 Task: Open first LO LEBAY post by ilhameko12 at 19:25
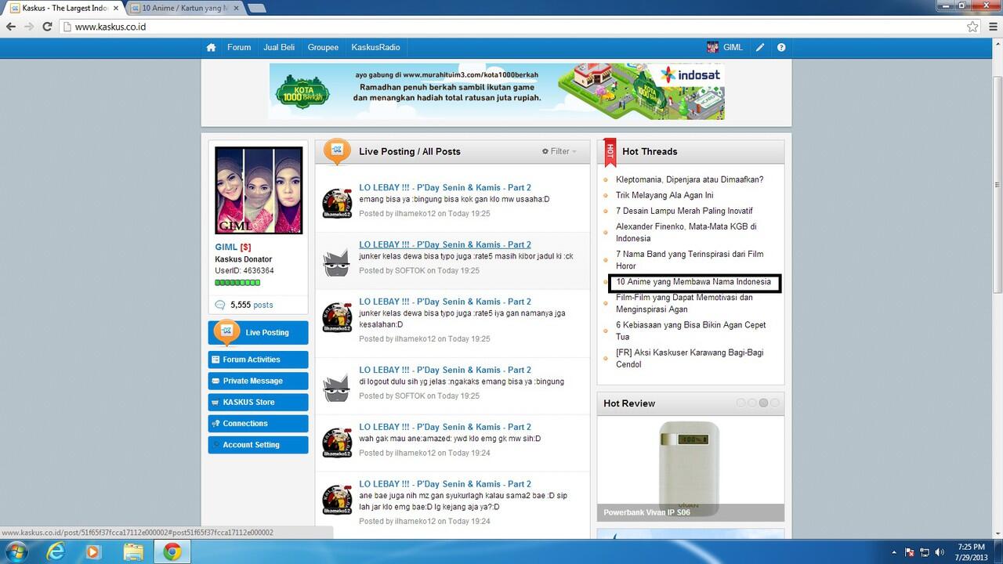pos(445,188)
